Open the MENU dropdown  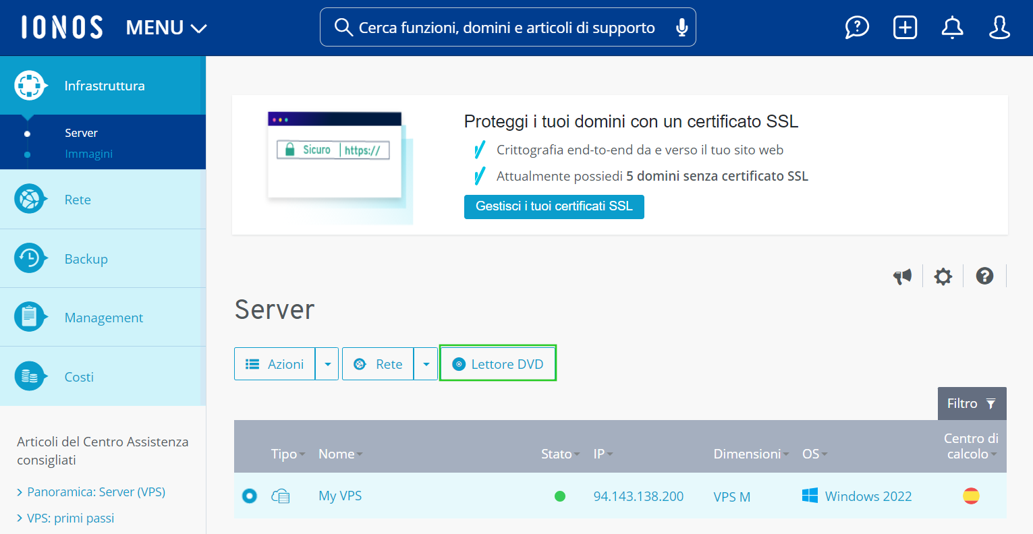click(x=166, y=28)
